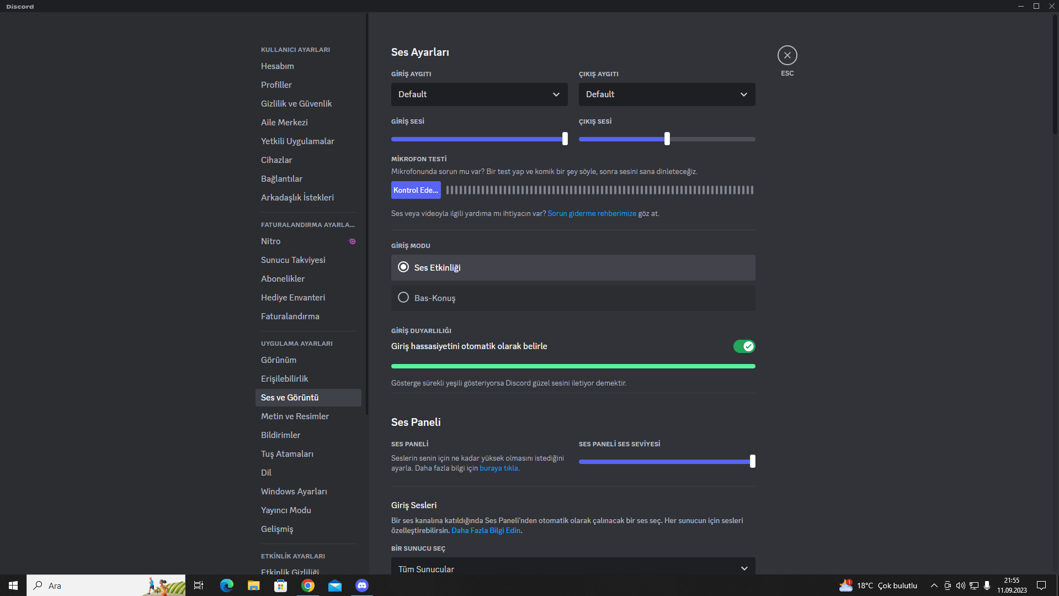Click the settings sidebar scrollbar
Image resolution: width=1059 pixels, height=596 pixels.
(x=366, y=213)
